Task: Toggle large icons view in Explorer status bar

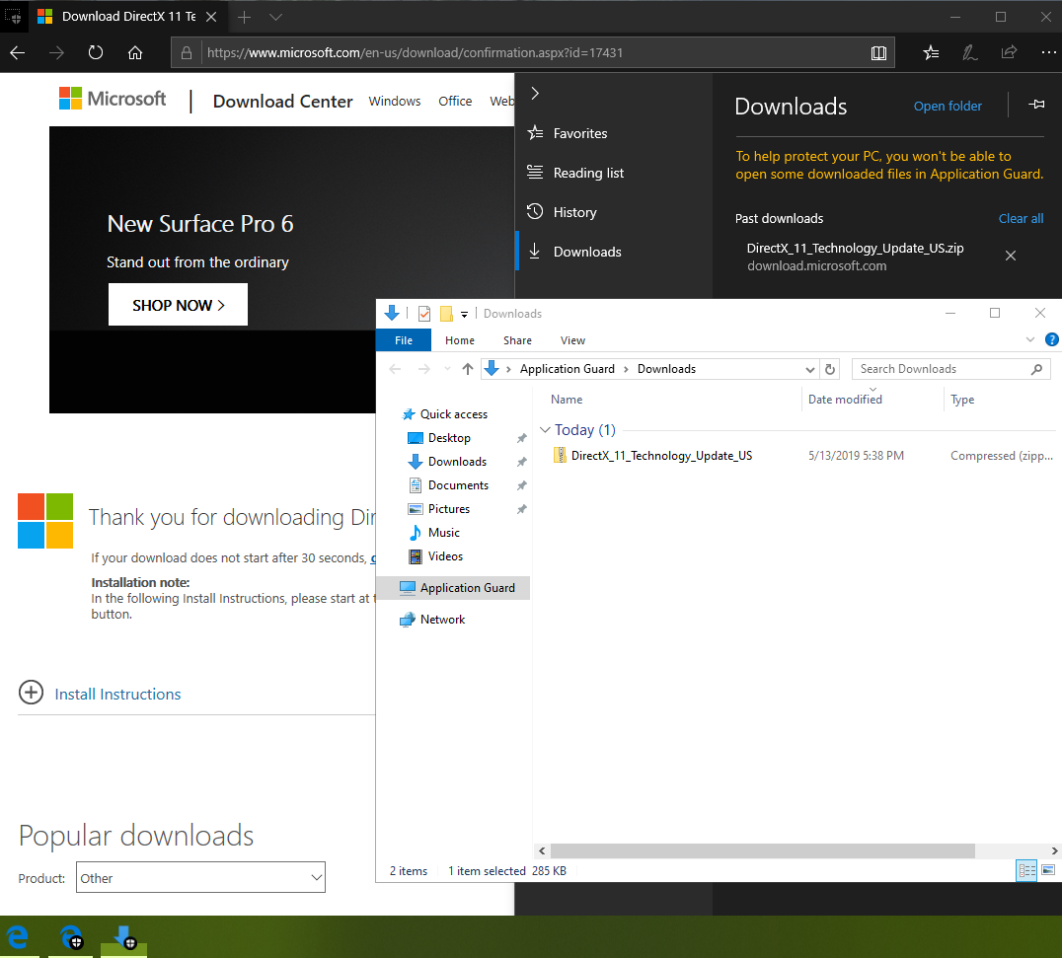Action: pos(1049,870)
